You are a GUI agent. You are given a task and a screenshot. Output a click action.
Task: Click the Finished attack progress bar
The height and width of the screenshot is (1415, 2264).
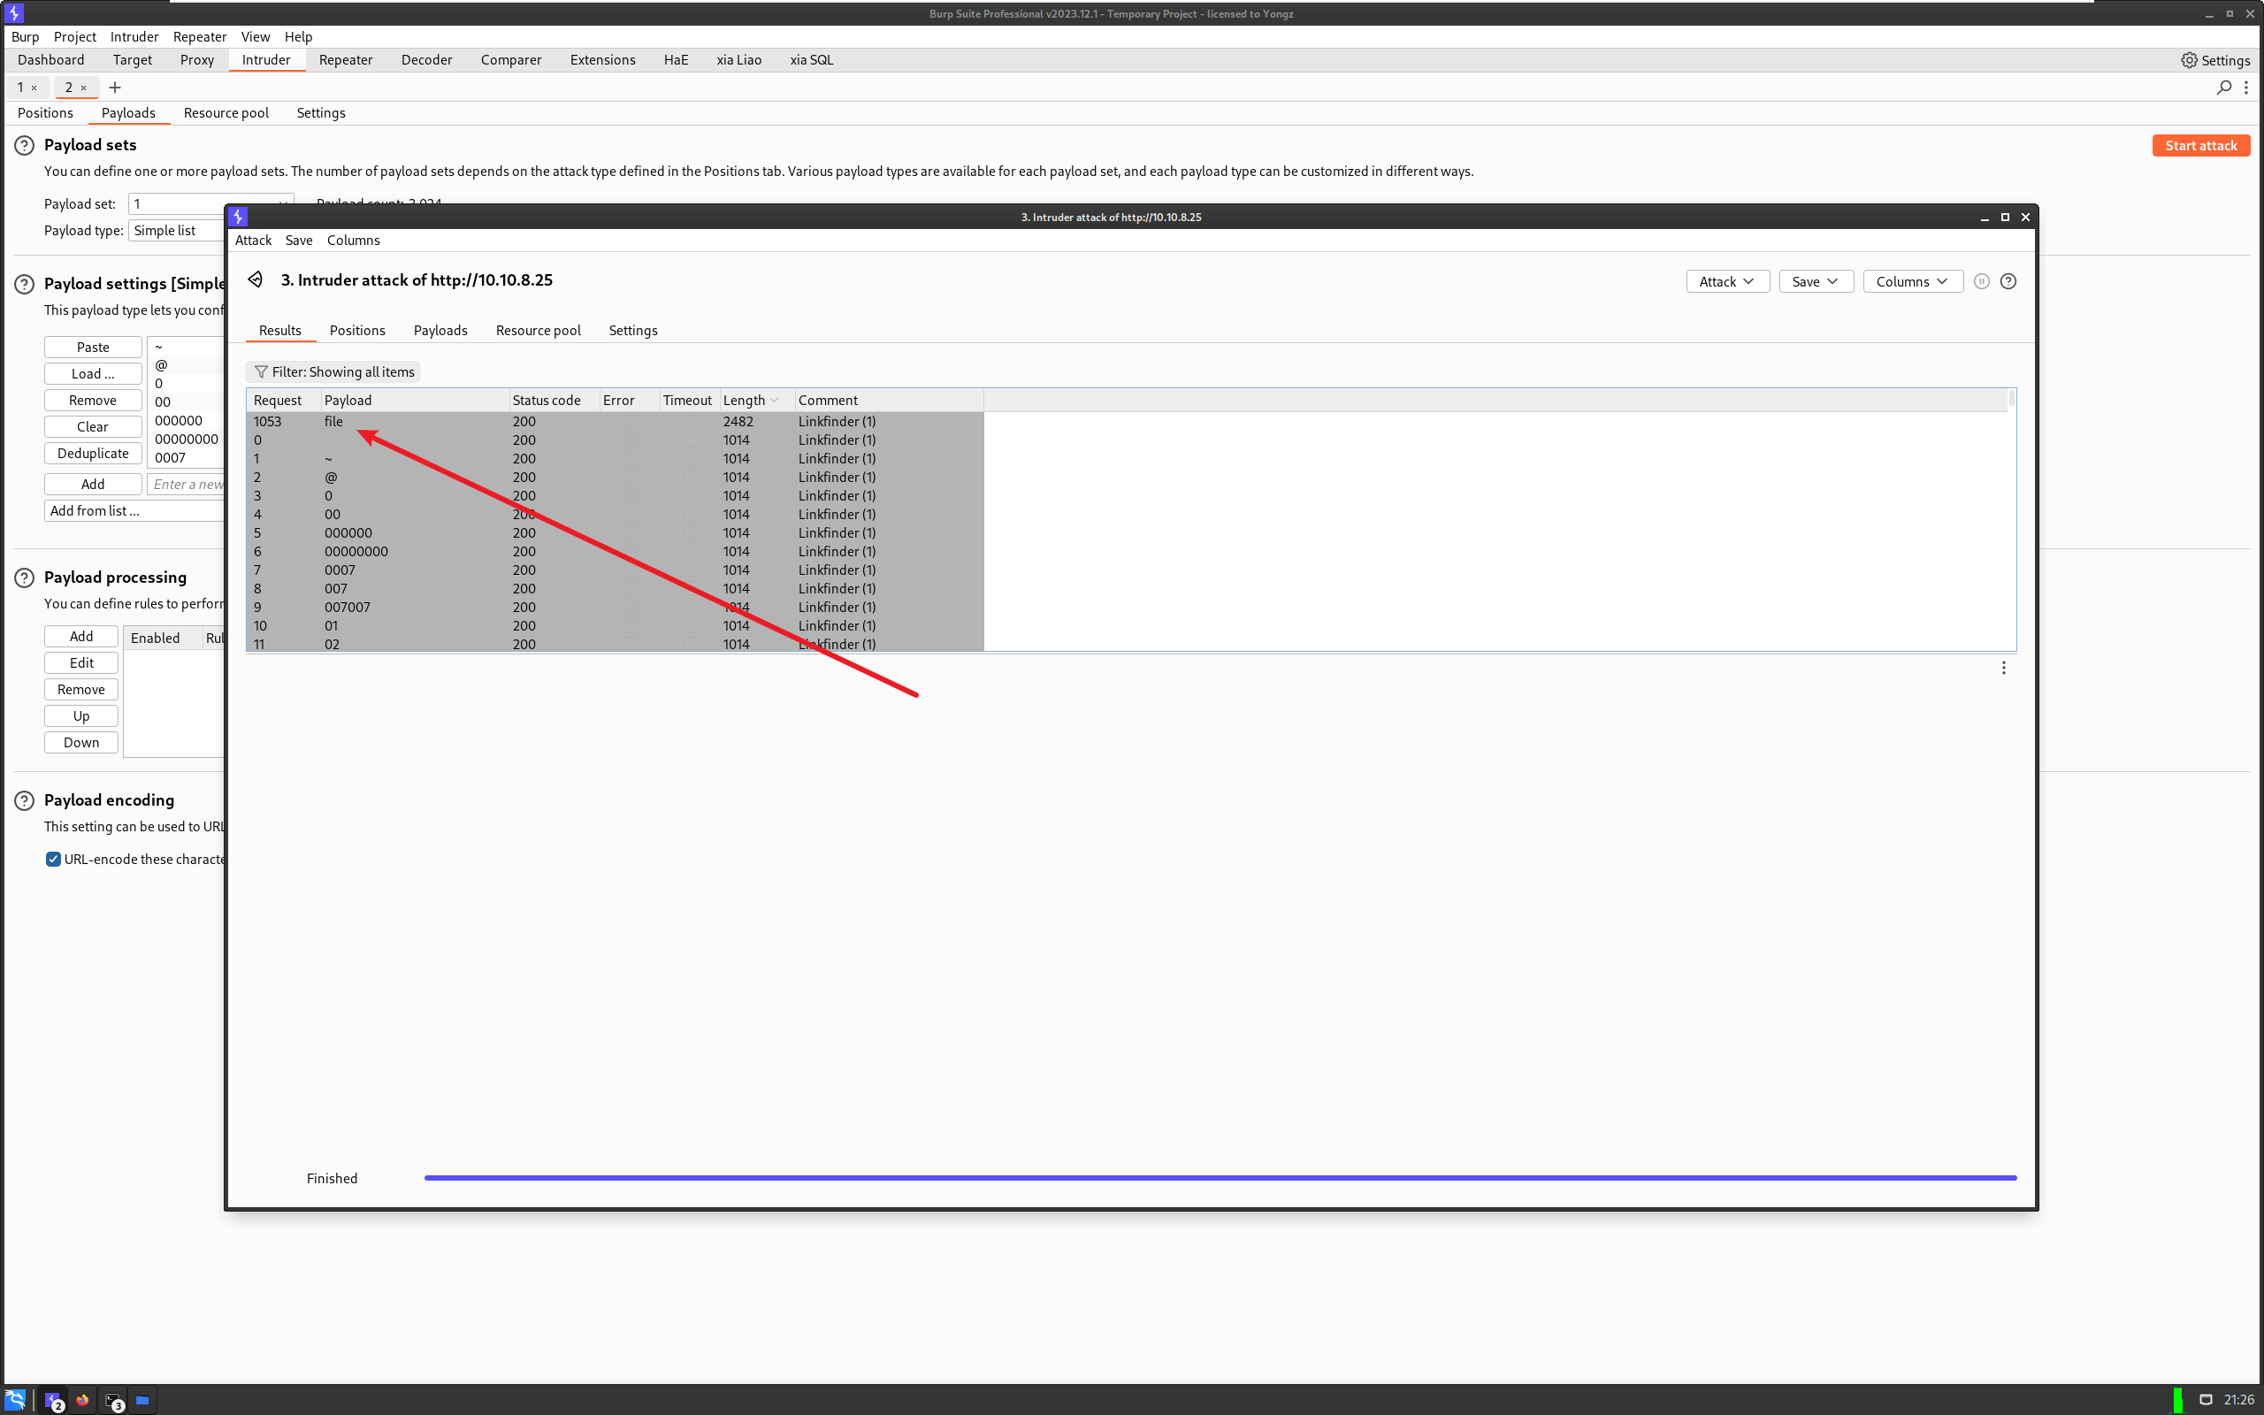coord(1220,1178)
